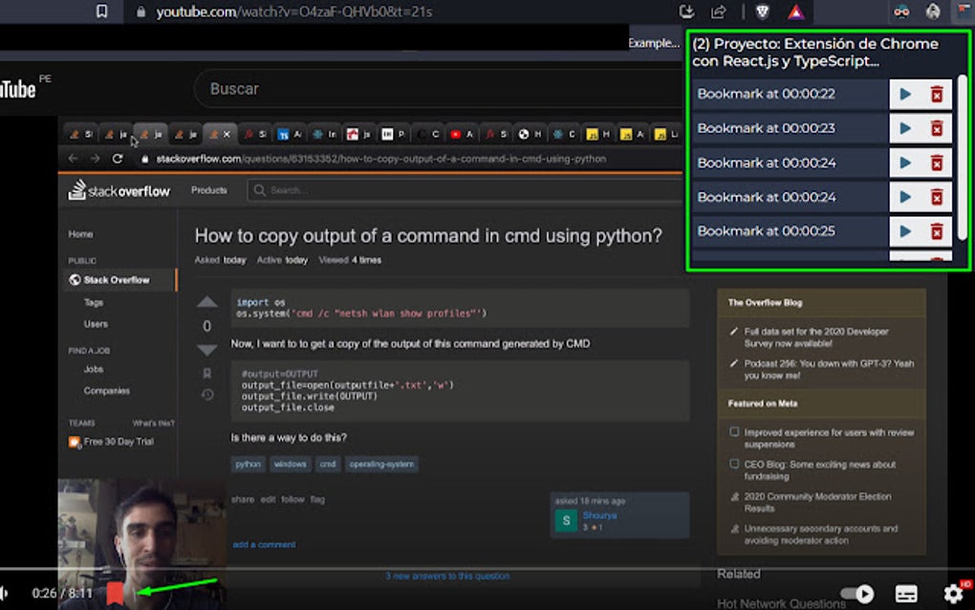Open the browser profile avatar menu
Image resolution: width=975 pixels, height=610 pixels.
pyautogui.click(x=932, y=11)
